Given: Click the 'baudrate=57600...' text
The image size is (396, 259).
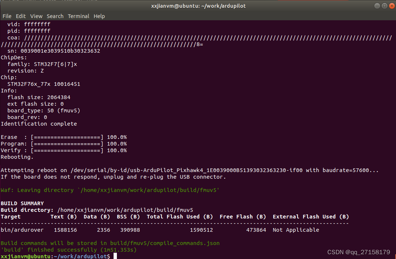Looking at the screenshot, I should [351, 170].
